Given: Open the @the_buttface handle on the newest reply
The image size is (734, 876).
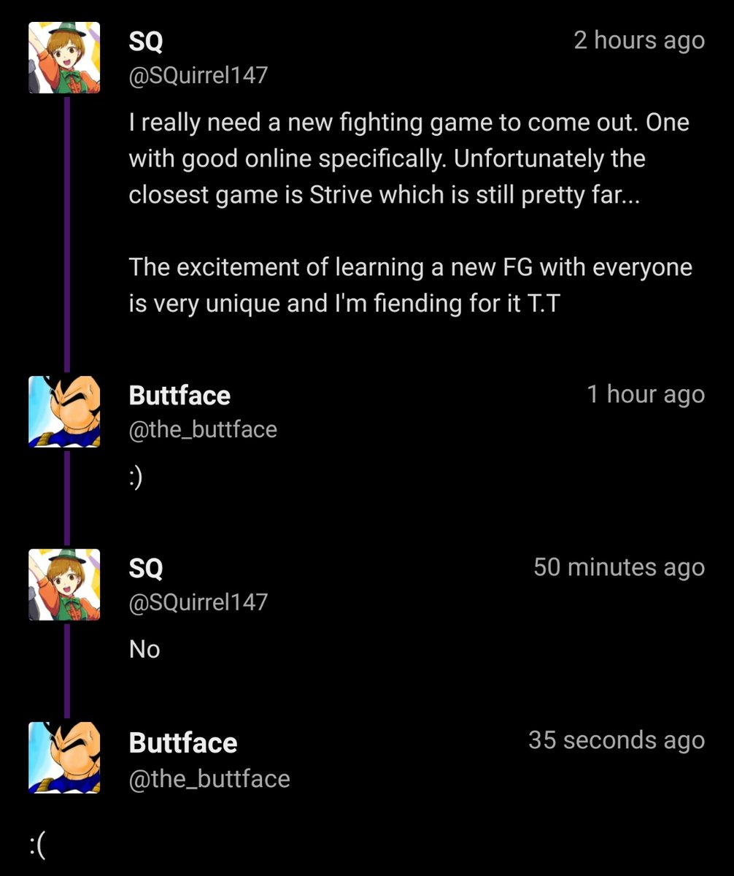Looking at the screenshot, I should coord(209,778).
